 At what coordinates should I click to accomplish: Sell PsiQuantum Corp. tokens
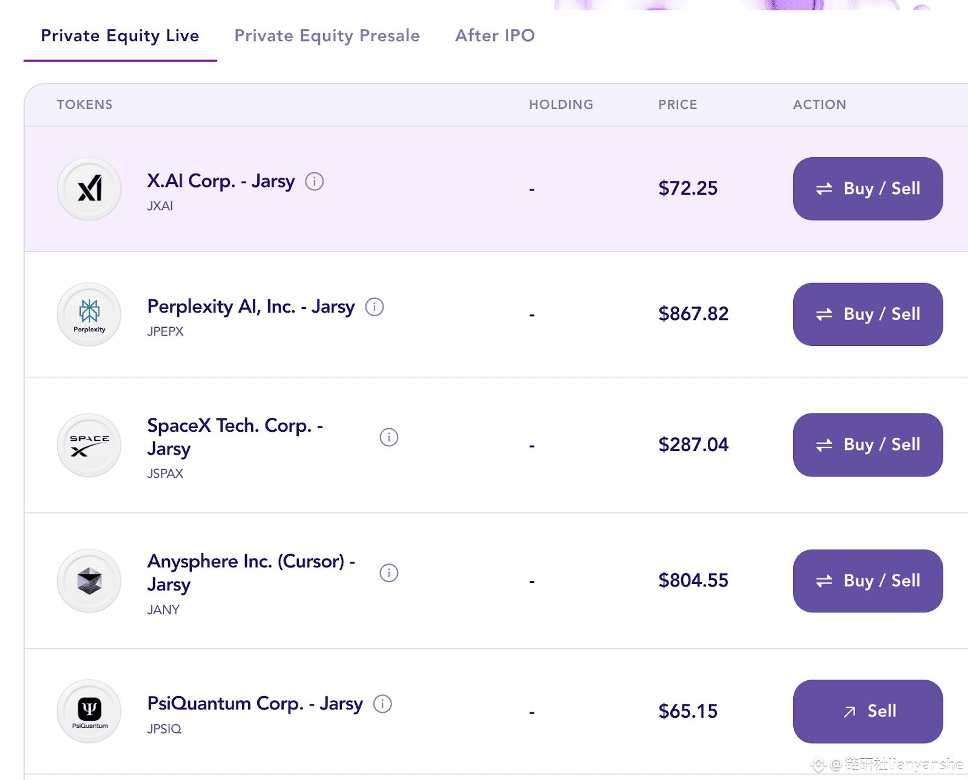[868, 711]
